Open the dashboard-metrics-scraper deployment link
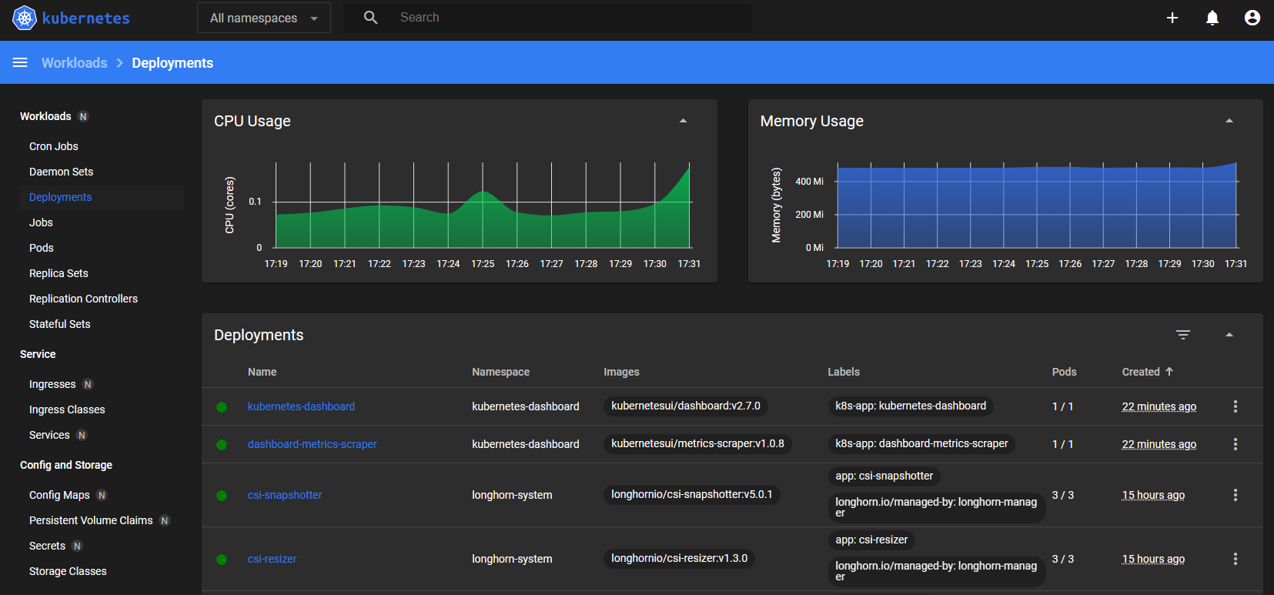The height and width of the screenshot is (595, 1274). (312, 444)
